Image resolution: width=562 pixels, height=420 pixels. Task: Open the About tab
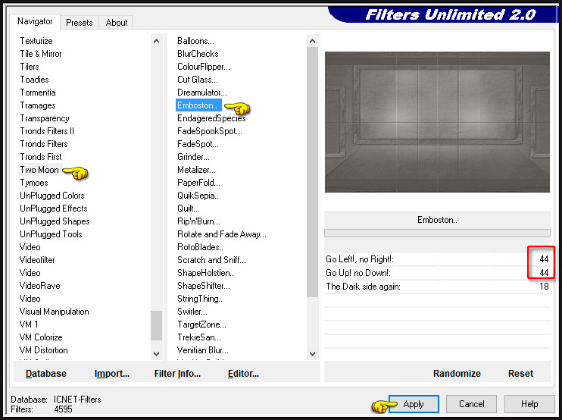(x=116, y=23)
